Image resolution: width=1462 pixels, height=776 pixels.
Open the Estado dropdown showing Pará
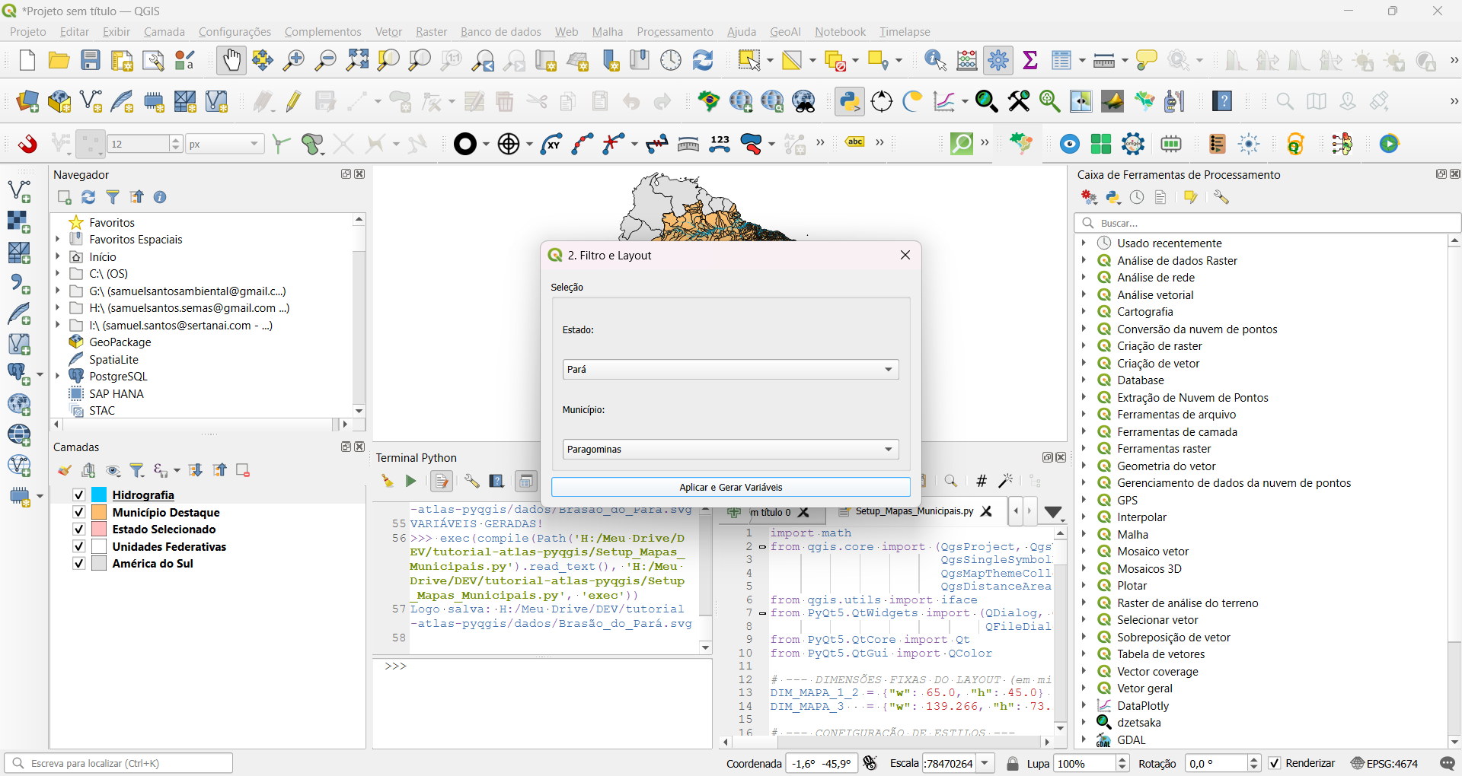coord(730,370)
